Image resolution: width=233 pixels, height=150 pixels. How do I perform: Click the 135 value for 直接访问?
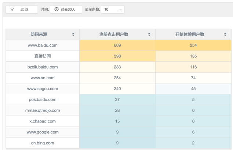193,56
